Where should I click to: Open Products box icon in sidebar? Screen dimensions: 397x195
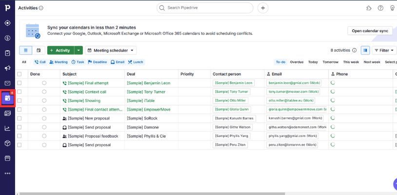(7, 143)
